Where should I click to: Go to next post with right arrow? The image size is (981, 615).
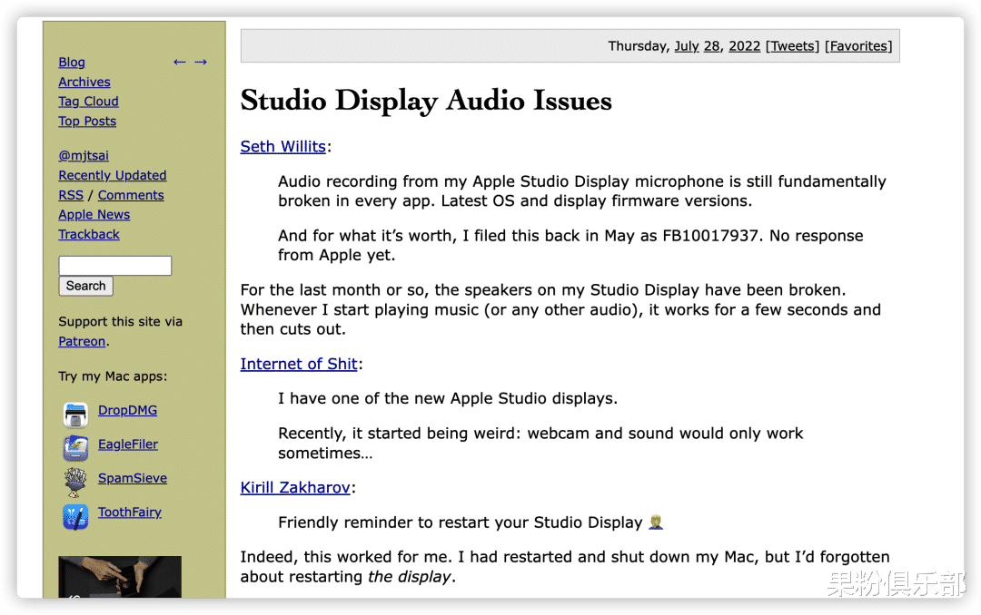tap(201, 62)
